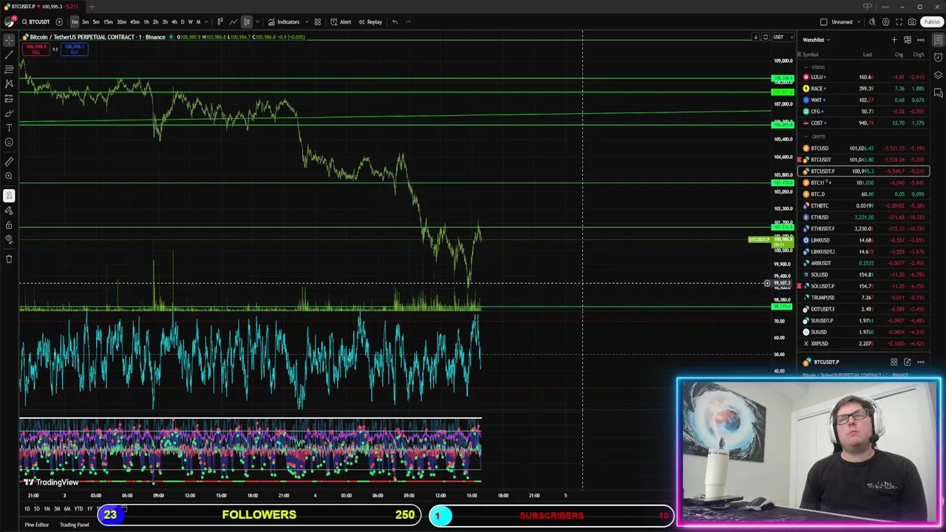The height and width of the screenshot is (532, 946).
Task: Select ETHUSD in the watchlist
Action: point(864,217)
